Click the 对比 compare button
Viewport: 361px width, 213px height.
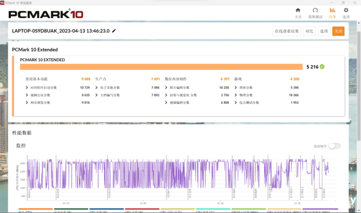tap(309, 31)
